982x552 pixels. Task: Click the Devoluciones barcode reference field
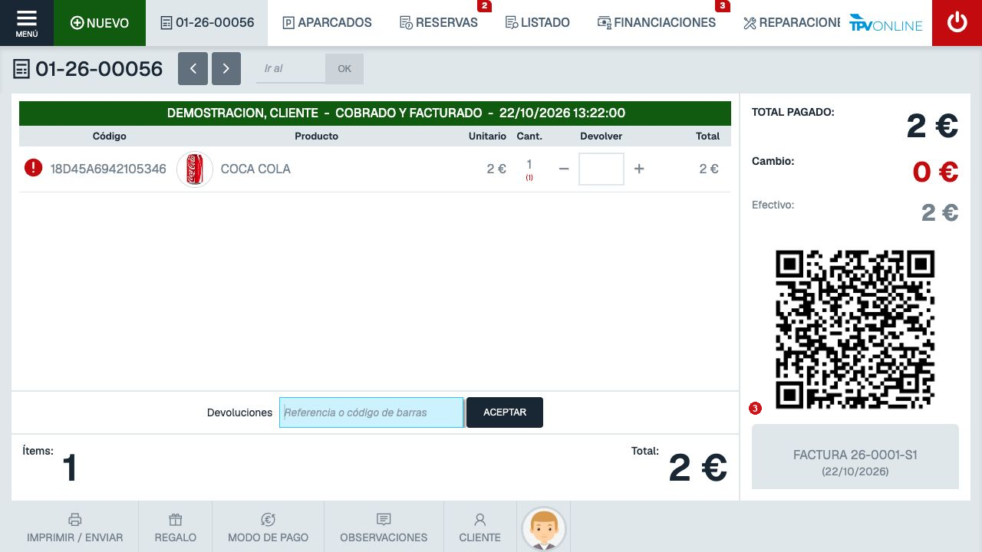(x=371, y=412)
